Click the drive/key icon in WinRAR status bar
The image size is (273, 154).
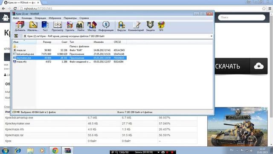[16, 112]
